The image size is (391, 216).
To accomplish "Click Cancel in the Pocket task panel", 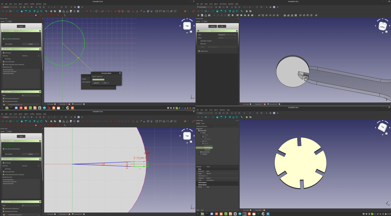I will 213,26.
